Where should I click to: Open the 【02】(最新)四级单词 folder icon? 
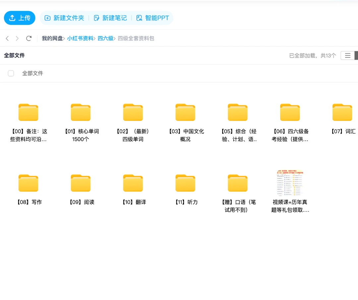click(133, 112)
